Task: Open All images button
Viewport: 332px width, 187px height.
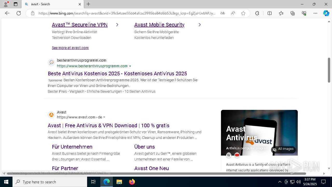Action: coord(283,149)
